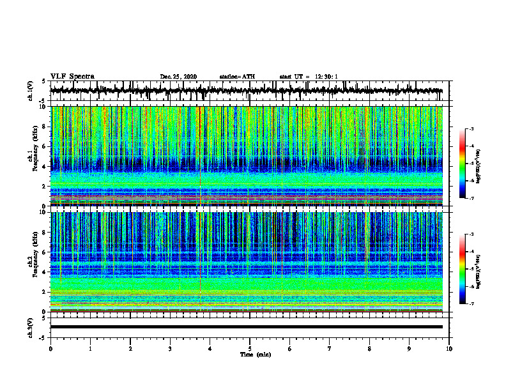Click the 'ch.1(V)' waveform axis label
506x391 pixels.
coord(31,91)
